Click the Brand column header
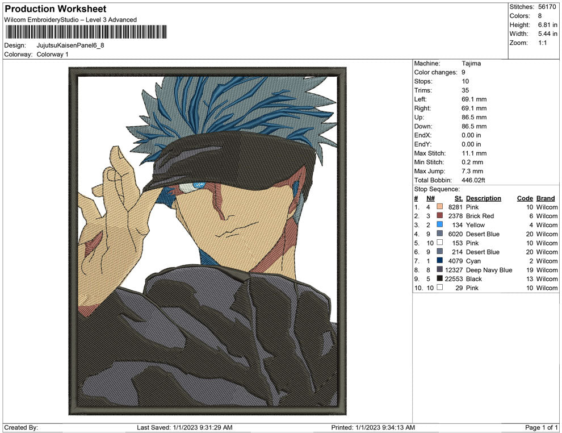Viewport: 562px width, 433px height. click(546, 198)
